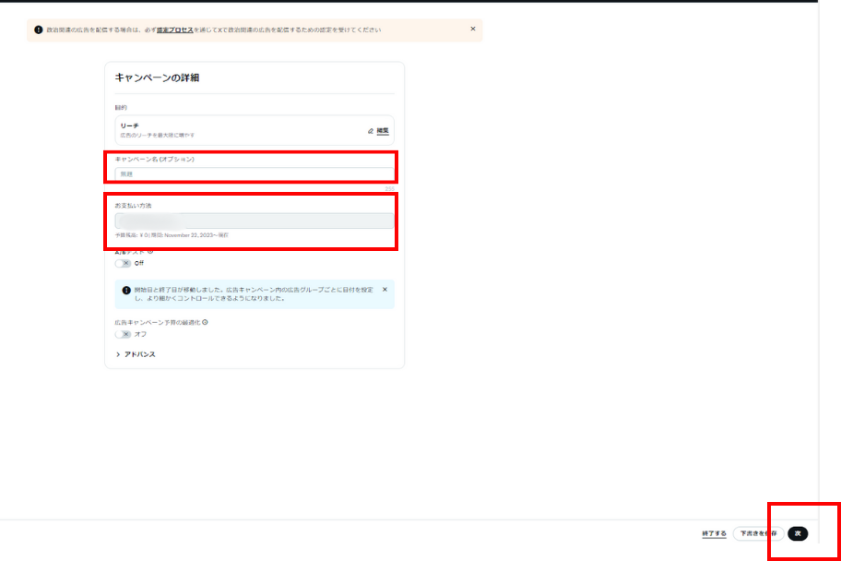Image resolution: width=841 pixels, height=561 pixels.
Task: Click the info icon beside 広告キャンペーン予算の最適化
Action: coord(205,322)
